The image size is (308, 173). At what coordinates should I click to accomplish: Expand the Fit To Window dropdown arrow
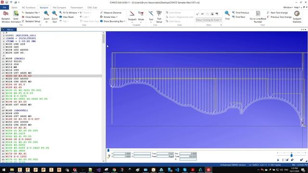coord(78,12)
